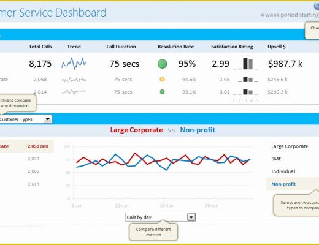Viewport: 319px width, 245px height.
Task: Click the Upsell $ column header
Action: click(x=277, y=47)
